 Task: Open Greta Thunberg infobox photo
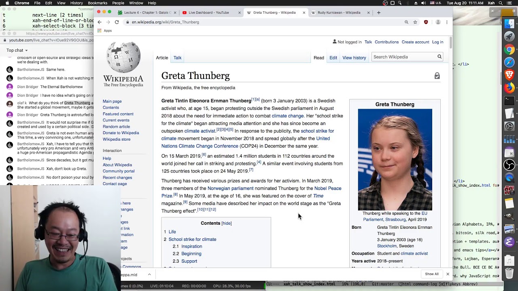(x=395, y=160)
